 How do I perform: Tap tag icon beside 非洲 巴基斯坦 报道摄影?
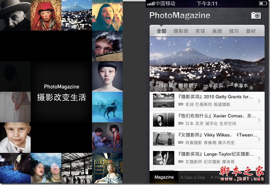(181, 104)
